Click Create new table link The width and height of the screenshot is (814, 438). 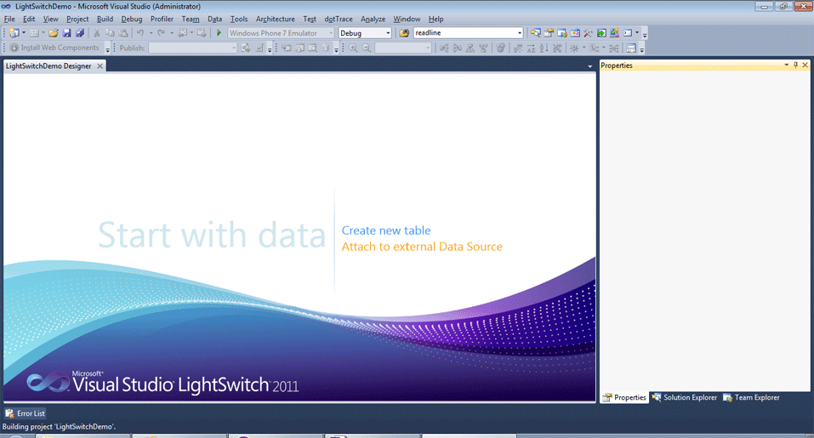[x=385, y=230]
